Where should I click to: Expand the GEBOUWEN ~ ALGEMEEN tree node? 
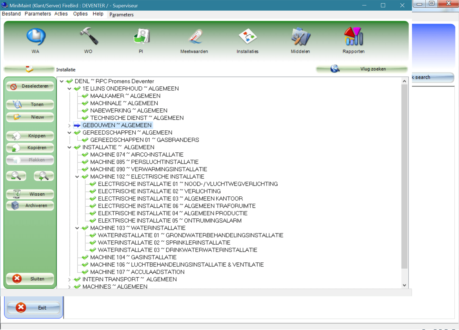(x=69, y=125)
